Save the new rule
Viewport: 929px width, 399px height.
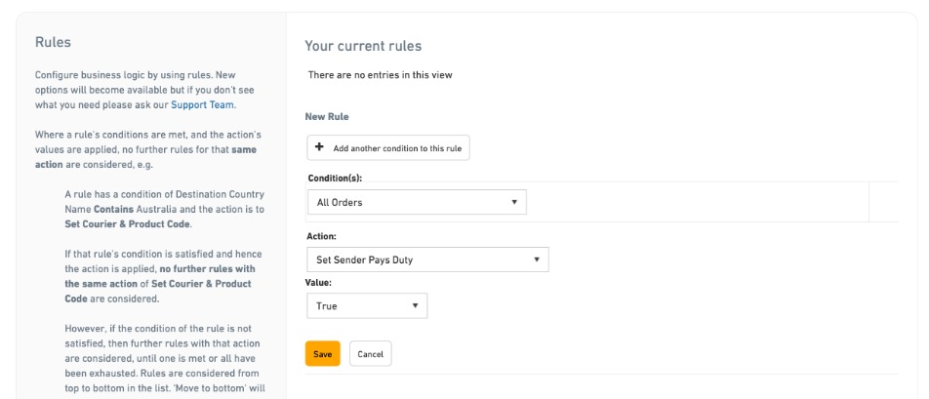tap(322, 353)
